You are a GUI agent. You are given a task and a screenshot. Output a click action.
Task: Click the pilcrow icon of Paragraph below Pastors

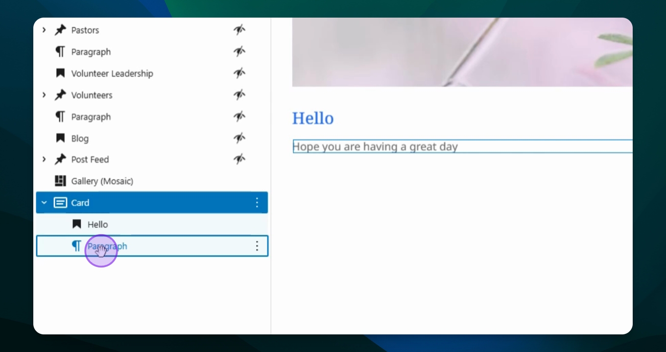tap(60, 52)
